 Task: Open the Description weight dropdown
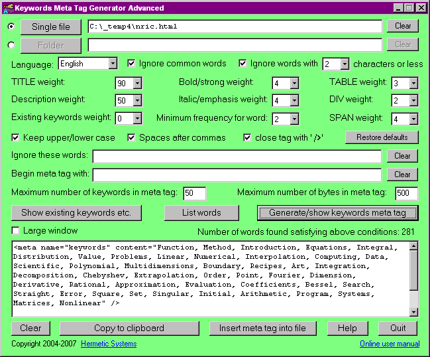[x=137, y=101]
